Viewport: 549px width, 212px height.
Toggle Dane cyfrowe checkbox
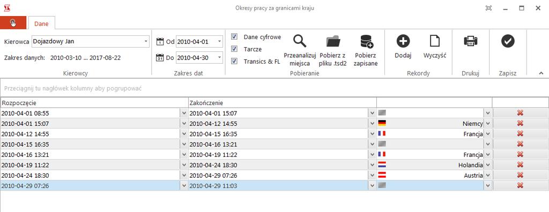tap(234, 37)
